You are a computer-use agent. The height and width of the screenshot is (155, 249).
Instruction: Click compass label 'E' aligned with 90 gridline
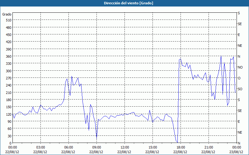click(x=239, y=122)
